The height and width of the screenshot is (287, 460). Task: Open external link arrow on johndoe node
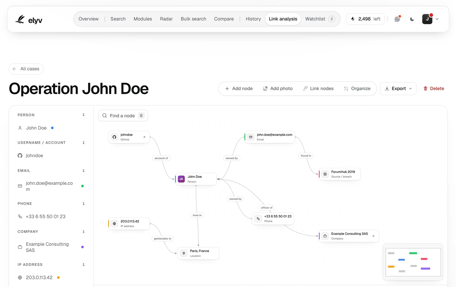pos(144,137)
